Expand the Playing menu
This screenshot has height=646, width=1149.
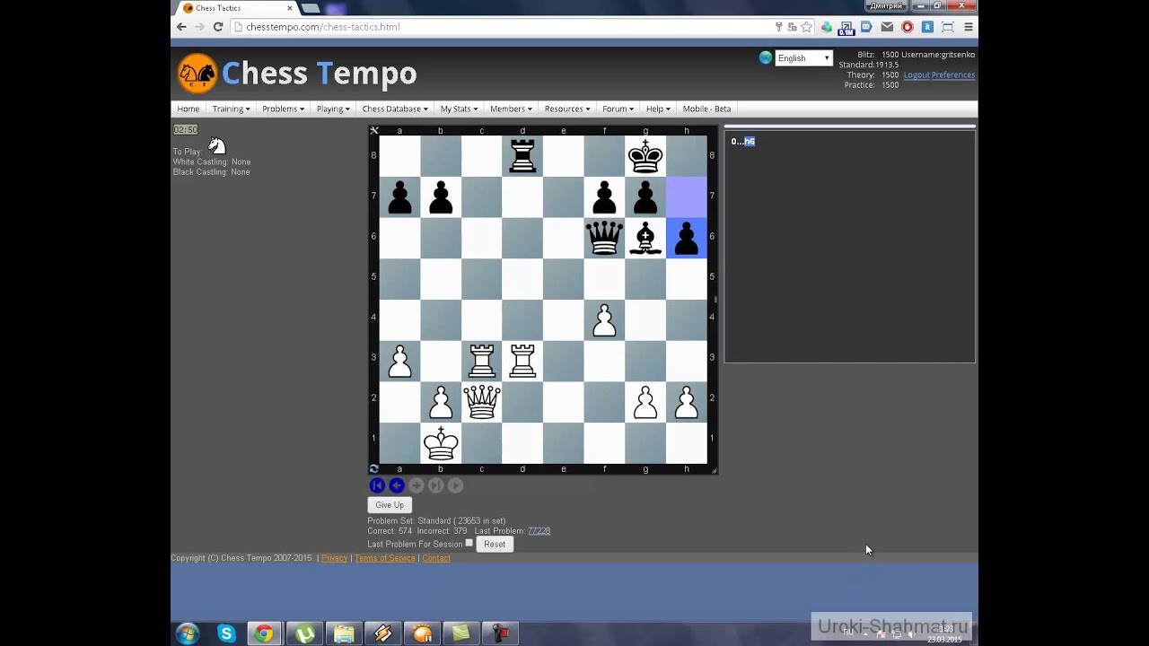pyautogui.click(x=333, y=109)
